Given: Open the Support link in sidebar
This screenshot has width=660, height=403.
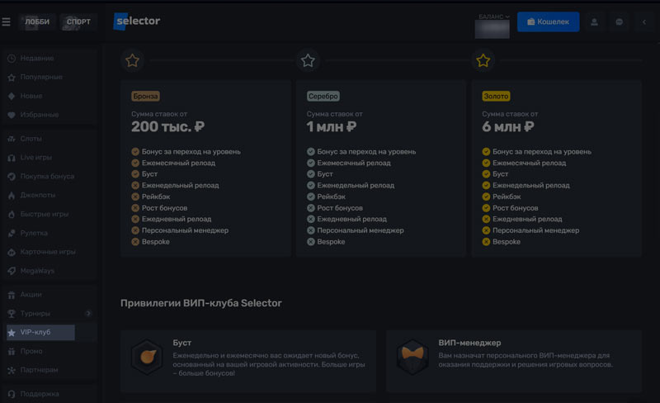Looking at the screenshot, I should point(40,394).
